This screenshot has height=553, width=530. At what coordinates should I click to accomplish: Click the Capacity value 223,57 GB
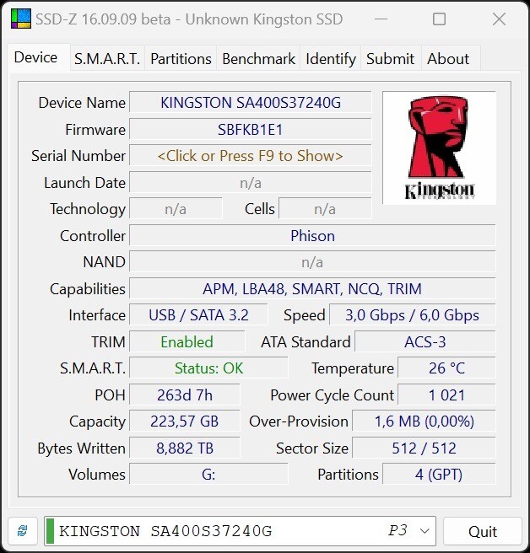[x=185, y=421]
